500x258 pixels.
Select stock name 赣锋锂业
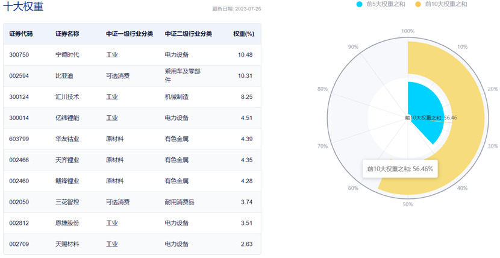[67, 181]
